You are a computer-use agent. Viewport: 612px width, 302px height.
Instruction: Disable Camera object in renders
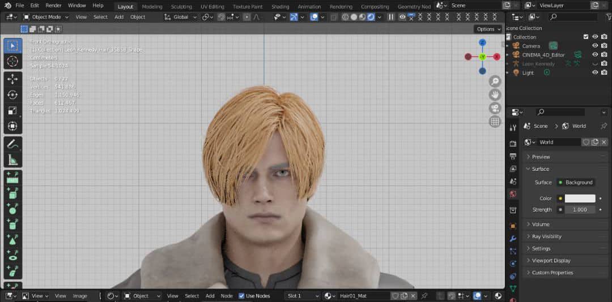point(604,46)
